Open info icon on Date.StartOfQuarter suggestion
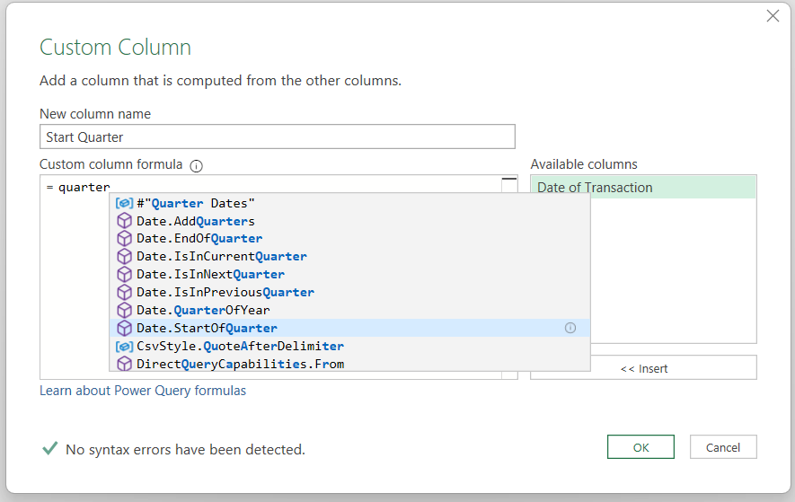The width and height of the screenshot is (795, 502). 570,328
